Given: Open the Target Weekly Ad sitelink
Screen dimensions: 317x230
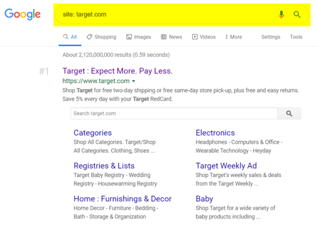Looking at the screenshot, I should click(x=226, y=166).
